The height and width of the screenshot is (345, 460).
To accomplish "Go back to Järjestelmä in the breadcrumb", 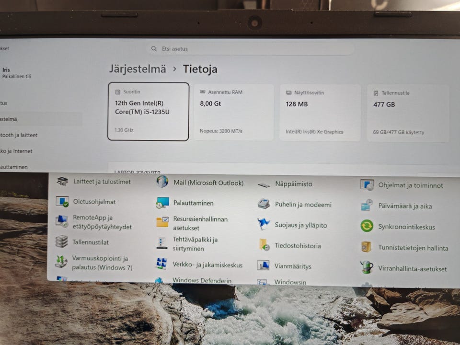I will click(x=138, y=69).
